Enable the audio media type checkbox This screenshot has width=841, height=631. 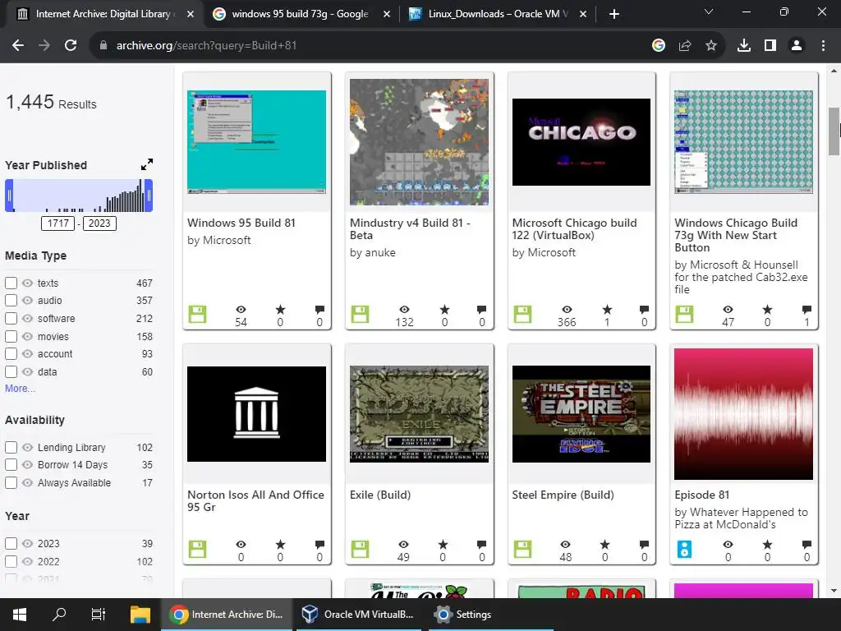[x=11, y=301]
